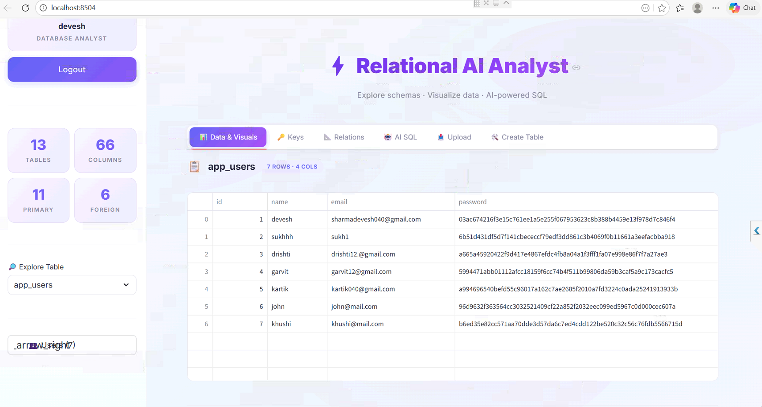The width and height of the screenshot is (762, 407).
Task: Select the name cell drishti
Action: point(297,254)
